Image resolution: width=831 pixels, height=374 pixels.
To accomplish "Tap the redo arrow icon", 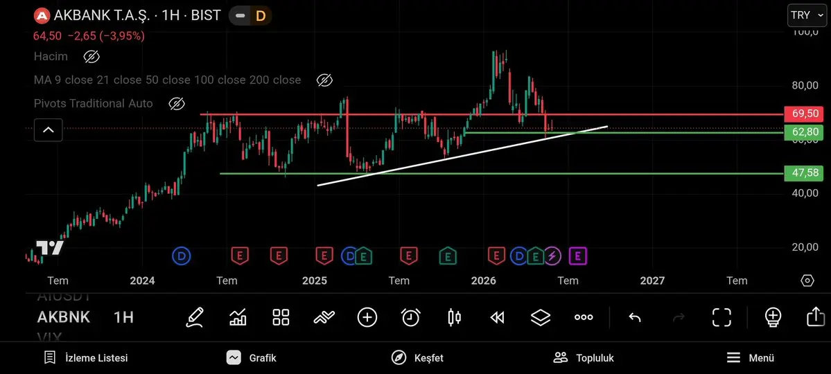I will [x=678, y=317].
